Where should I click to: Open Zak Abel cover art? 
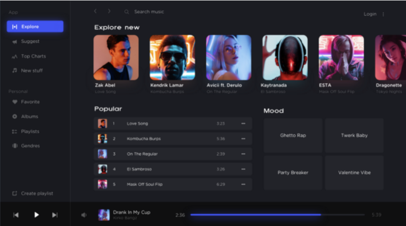[x=116, y=58]
